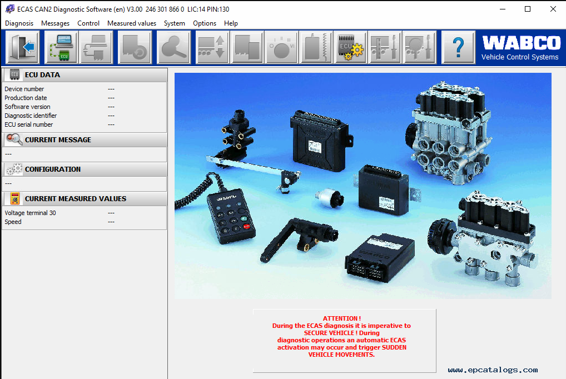The height and width of the screenshot is (379, 566).
Task: Open the magnifier search toolbar icon
Action: click(x=173, y=47)
